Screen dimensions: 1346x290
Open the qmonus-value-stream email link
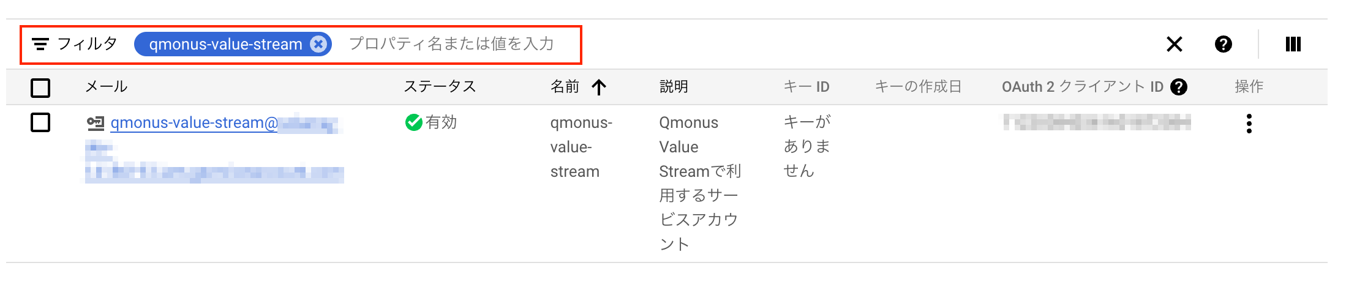coord(194,123)
